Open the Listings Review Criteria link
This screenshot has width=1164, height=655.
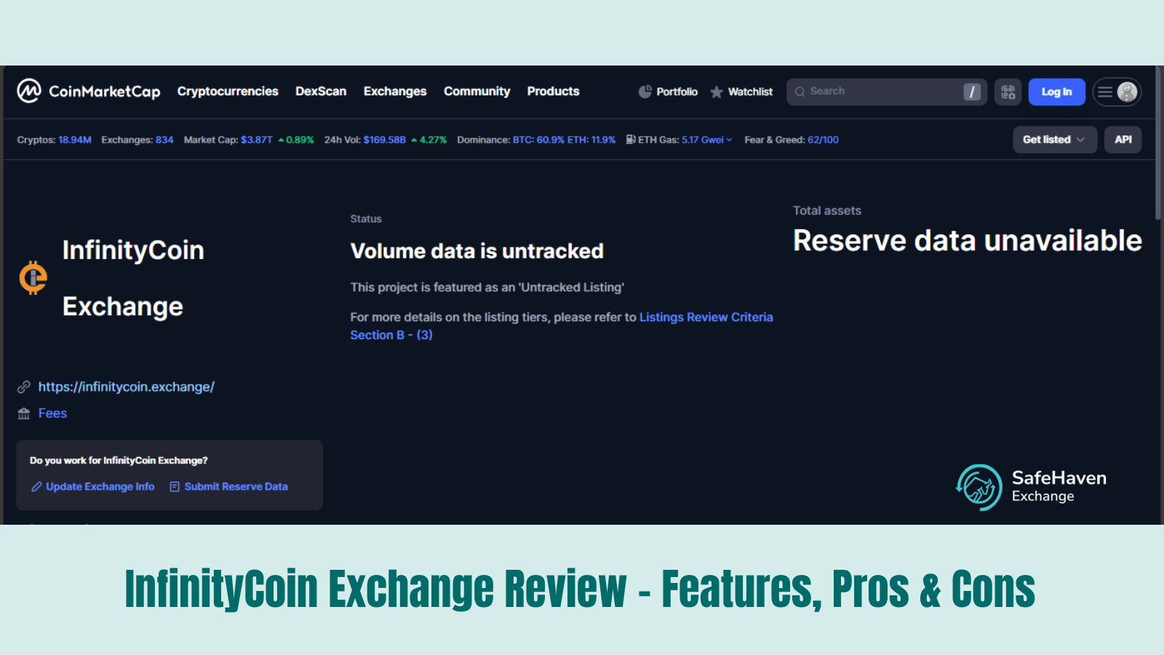706,317
